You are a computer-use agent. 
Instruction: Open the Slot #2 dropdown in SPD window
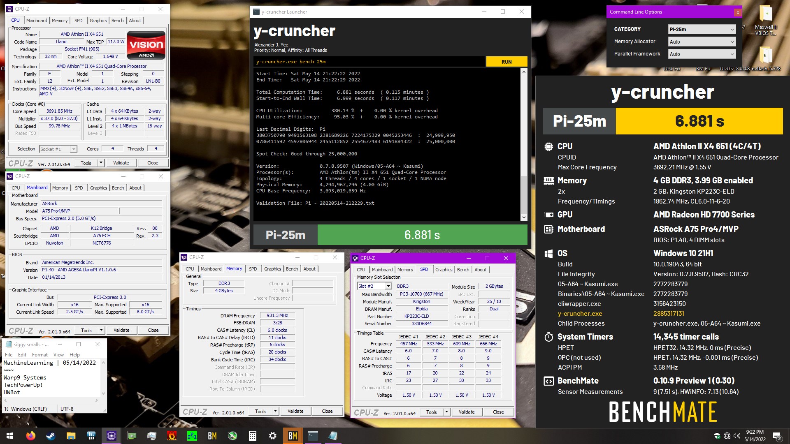tap(374, 286)
